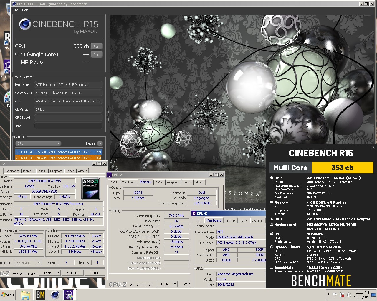Image resolution: width=377 pixels, height=301 pixels.
Task: Click the 353 cb CPU score value
Action: tap(81, 46)
